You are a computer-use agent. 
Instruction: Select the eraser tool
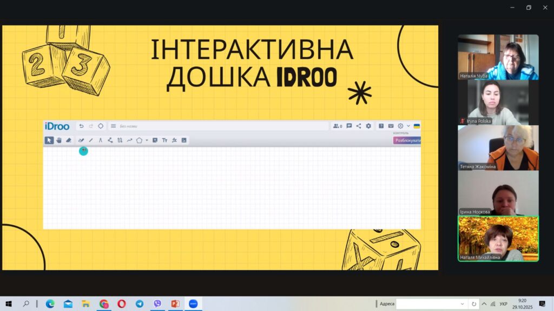(x=69, y=140)
